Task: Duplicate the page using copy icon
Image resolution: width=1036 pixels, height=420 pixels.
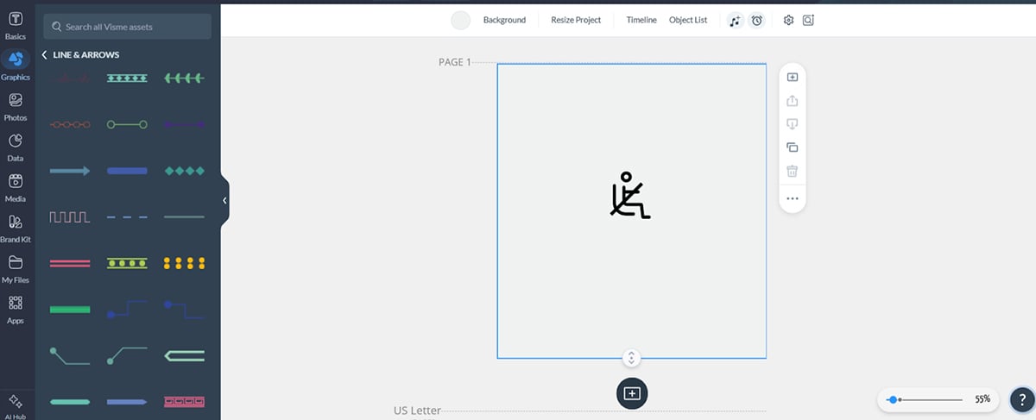Action: pos(793,147)
